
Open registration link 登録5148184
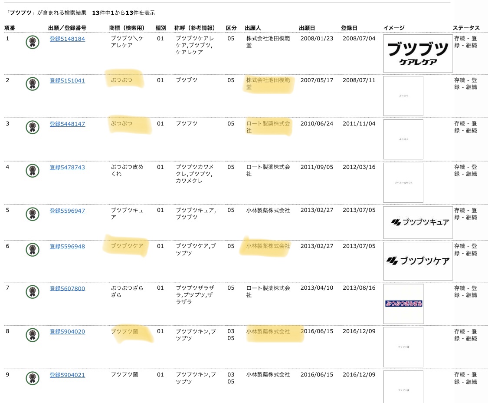pyautogui.click(x=67, y=39)
